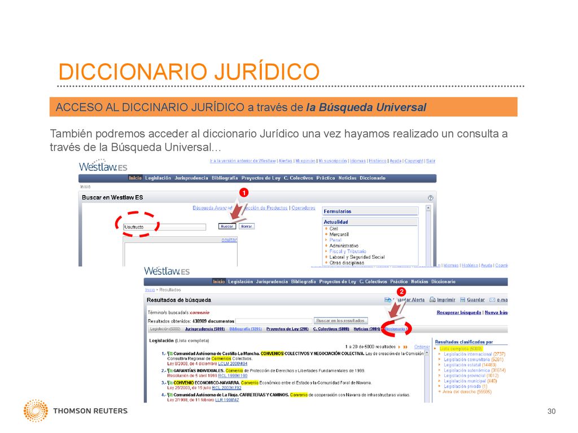Click the search-within-results input field
The width and height of the screenshot is (578, 433).
pyautogui.click(x=274, y=321)
